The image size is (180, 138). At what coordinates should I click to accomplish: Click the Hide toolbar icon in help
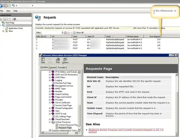coord(43,61)
